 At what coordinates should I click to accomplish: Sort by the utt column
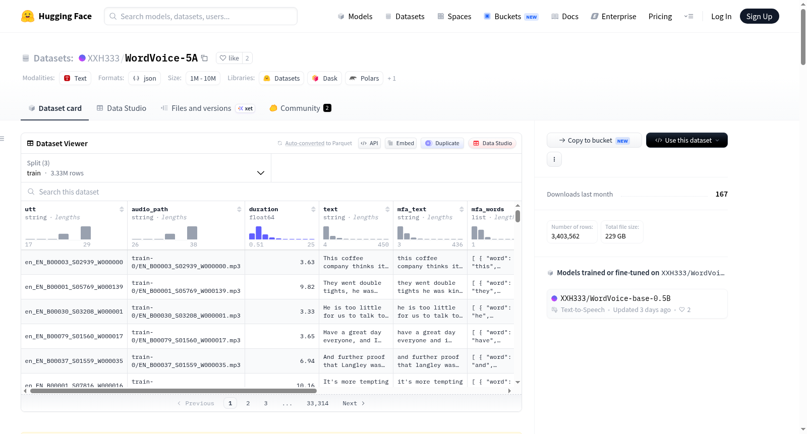click(x=122, y=209)
